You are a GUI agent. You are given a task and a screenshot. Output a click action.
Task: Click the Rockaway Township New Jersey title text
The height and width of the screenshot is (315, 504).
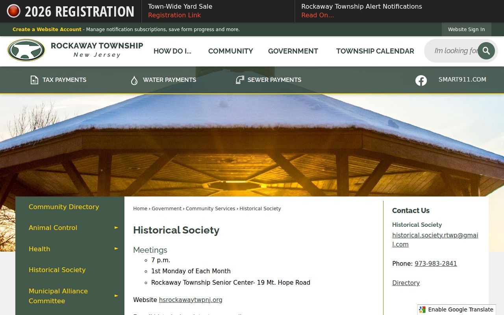click(97, 50)
